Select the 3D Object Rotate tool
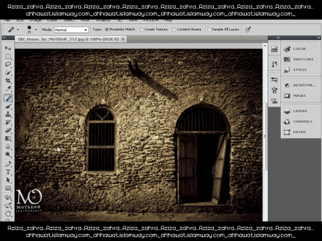 [x=8, y=197]
